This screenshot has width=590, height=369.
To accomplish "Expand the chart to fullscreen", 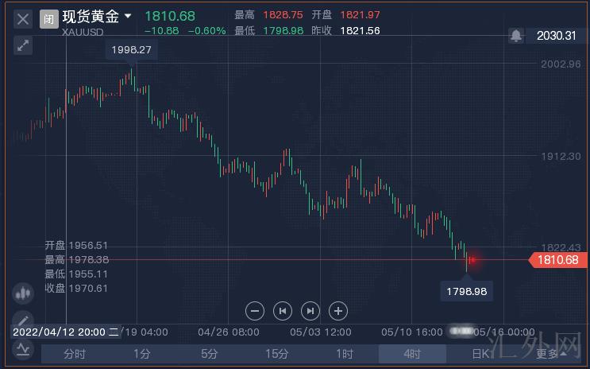I will (23, 45).
